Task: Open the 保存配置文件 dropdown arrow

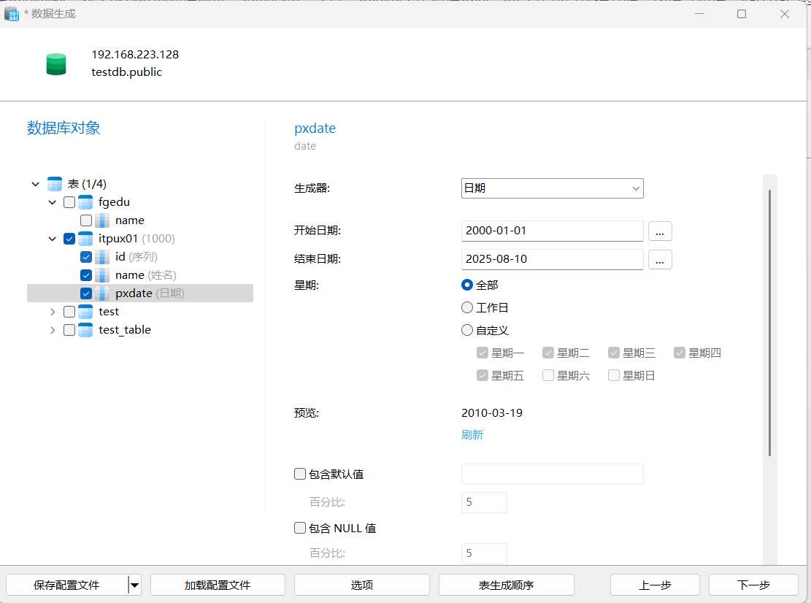Action: click(134, 585)
